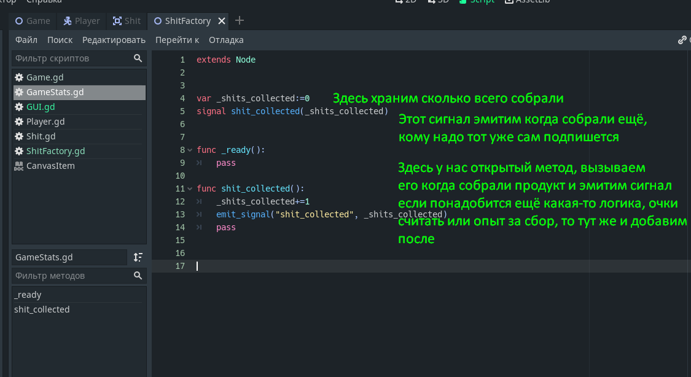Click the add new scene tab plus icon

coord(240,21)
